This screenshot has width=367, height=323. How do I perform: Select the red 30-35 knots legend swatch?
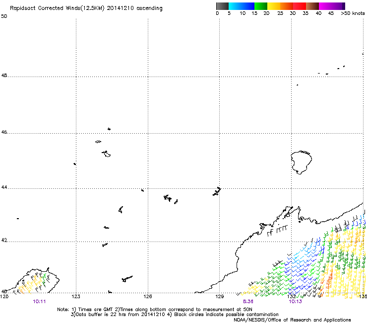tap(300, 6)
